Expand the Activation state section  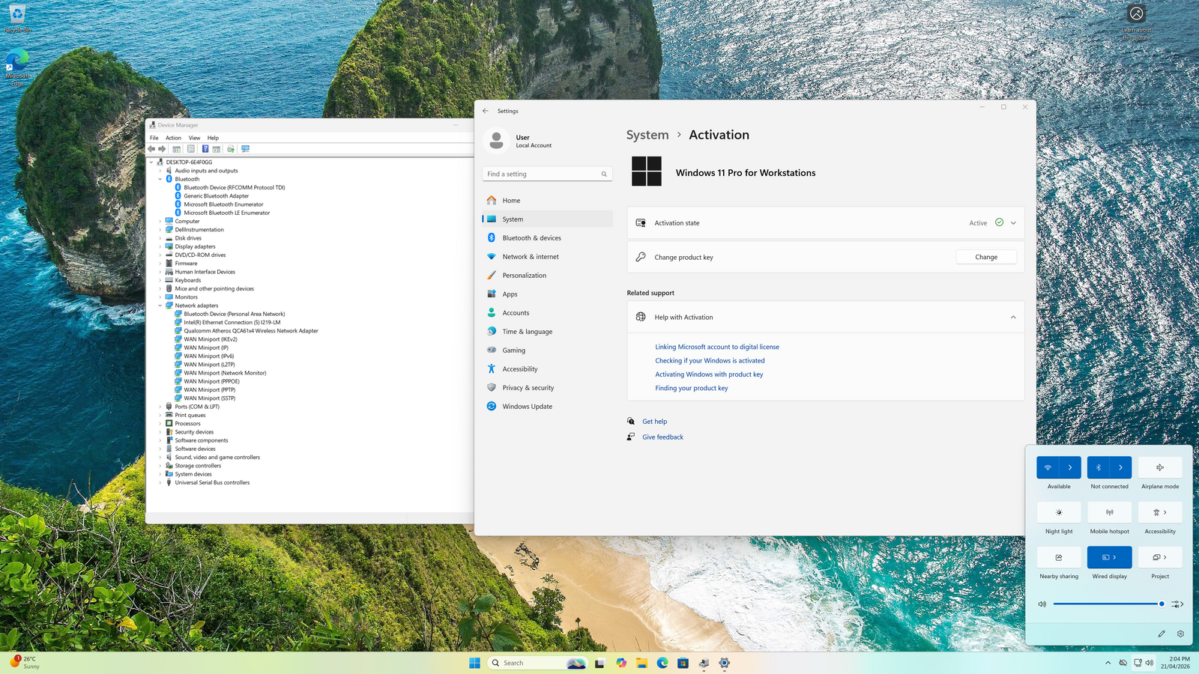pyautogui.click(x=1013, y=223)
